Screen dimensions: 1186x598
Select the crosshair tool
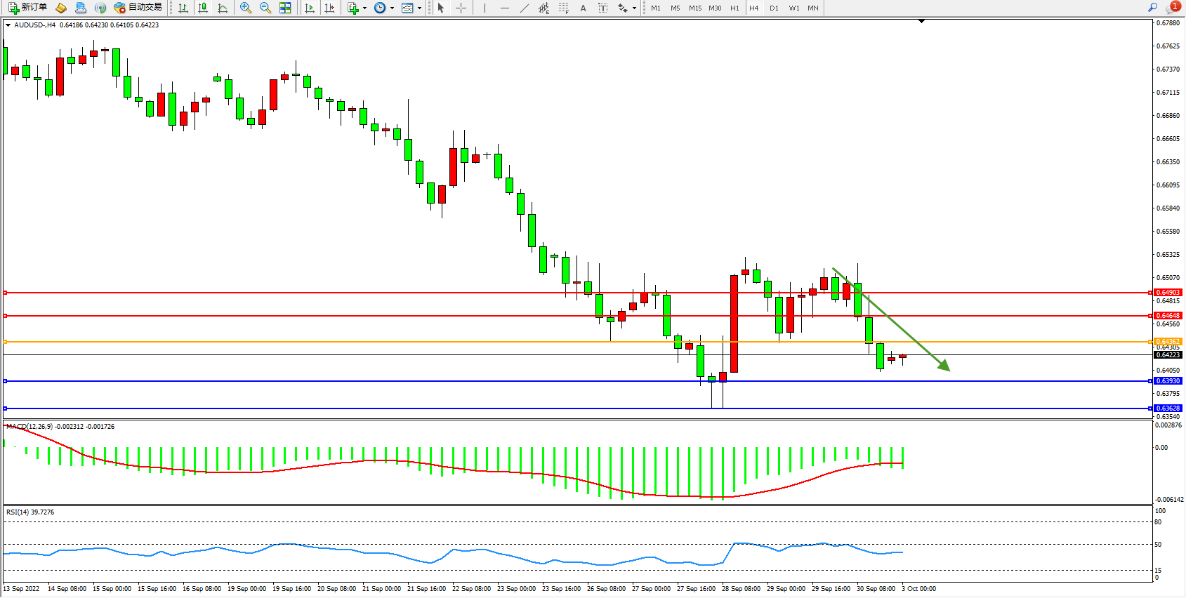click(461, 8)
